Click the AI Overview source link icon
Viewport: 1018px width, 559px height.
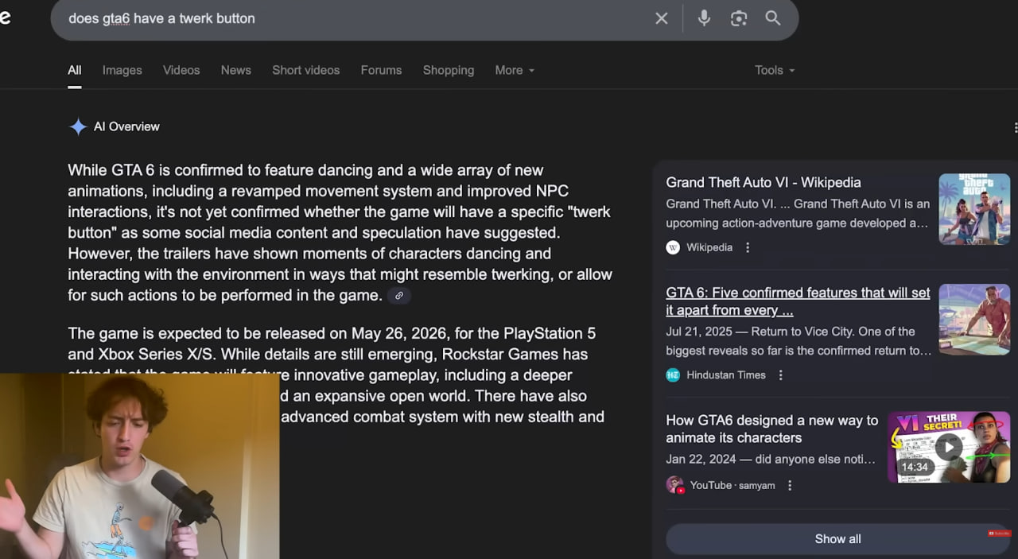[x=399, y=296]
